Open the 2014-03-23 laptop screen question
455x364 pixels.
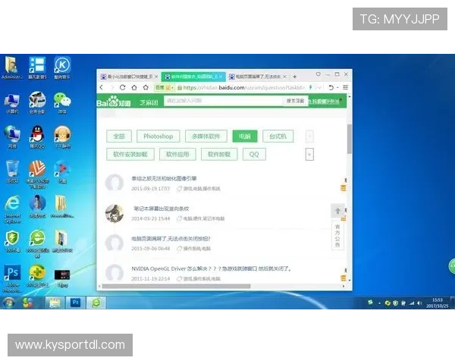point(161,209)
